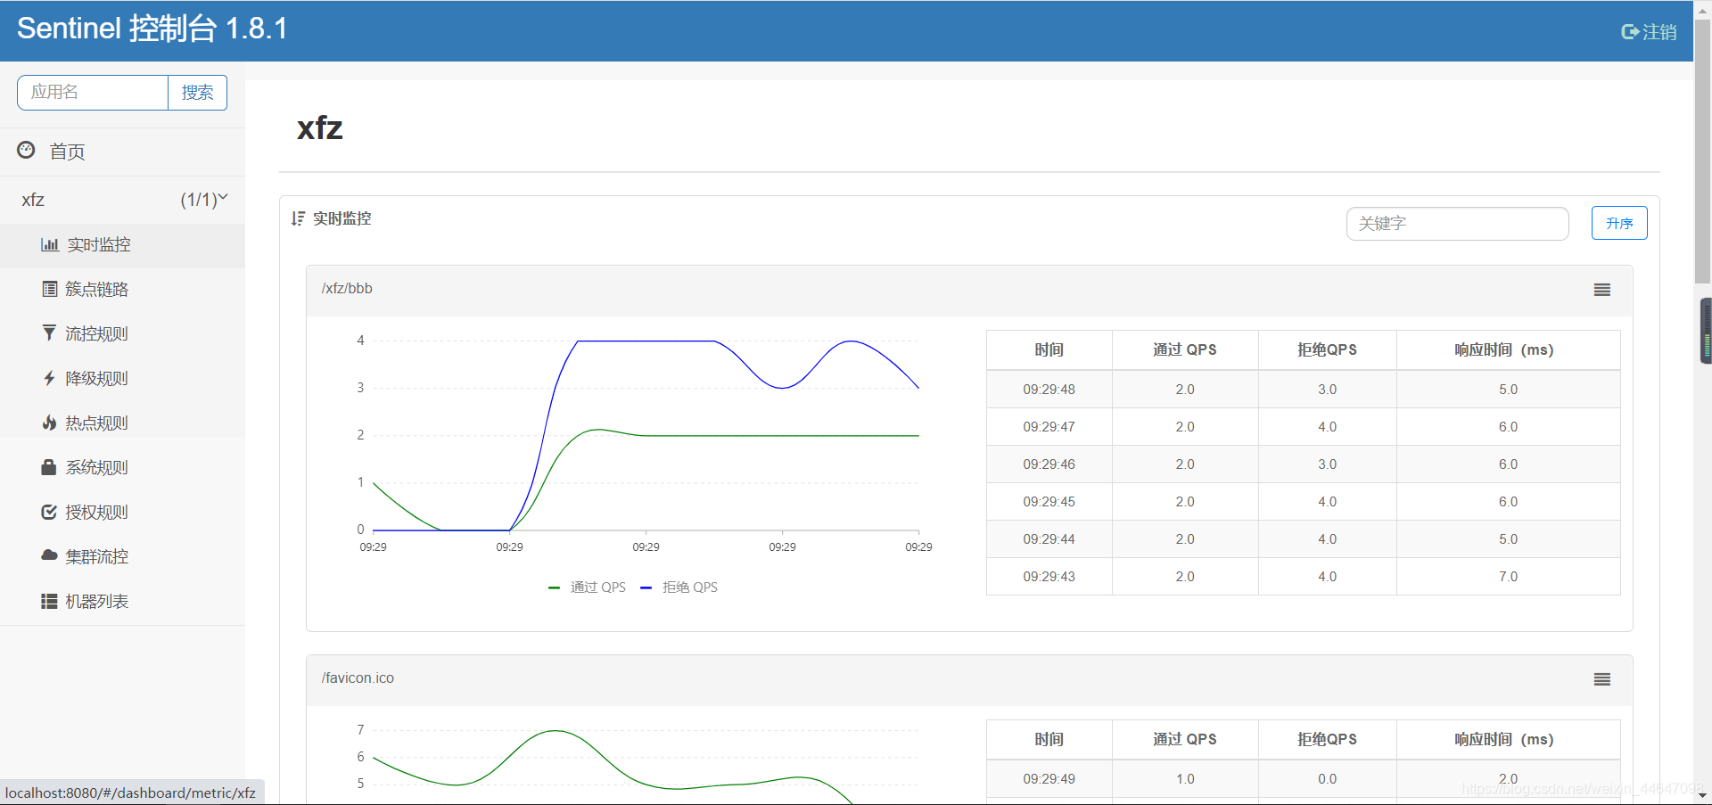Image resolution: width=1712 pixels, height=805 pixels.
Task: Click 通过 QPS header in /xfz/bbb table
Action: [1185, 350]
